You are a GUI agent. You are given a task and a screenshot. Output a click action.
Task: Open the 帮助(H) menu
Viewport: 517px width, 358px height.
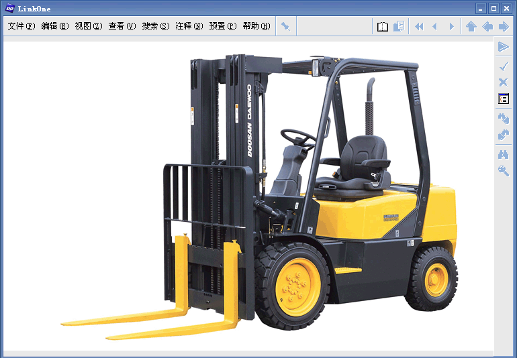point(256,27)
